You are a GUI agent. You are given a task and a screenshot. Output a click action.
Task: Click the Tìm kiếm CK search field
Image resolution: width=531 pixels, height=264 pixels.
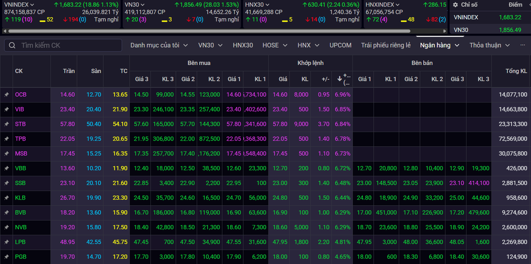click(63, 45)
